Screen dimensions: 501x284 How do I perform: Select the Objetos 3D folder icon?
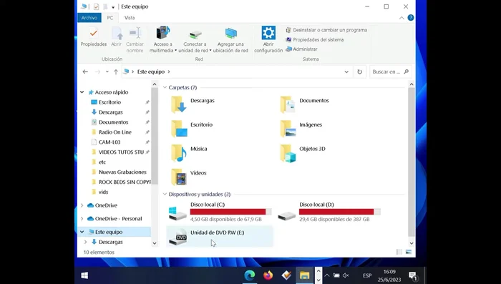288,153
